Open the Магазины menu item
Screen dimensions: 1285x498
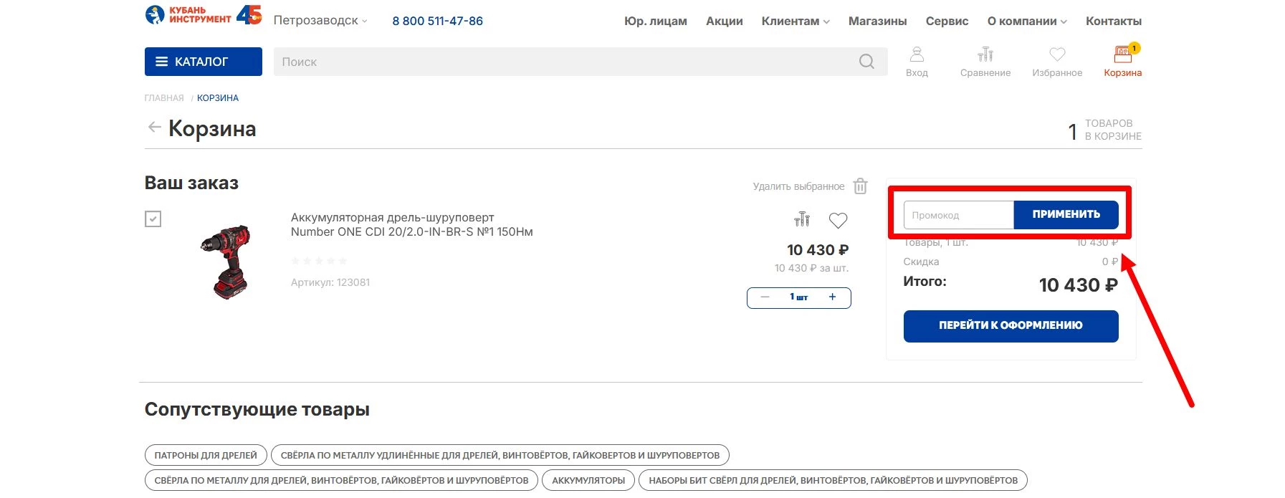(877, 21)
